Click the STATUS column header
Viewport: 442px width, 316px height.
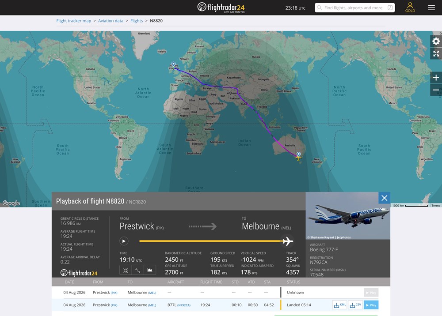coord(293,282)
